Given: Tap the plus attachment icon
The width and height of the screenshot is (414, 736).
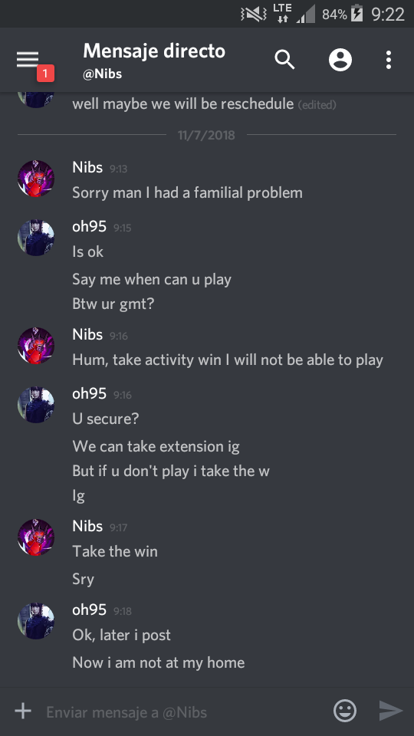Looking at the screenshot, I should tap(22, 711).
